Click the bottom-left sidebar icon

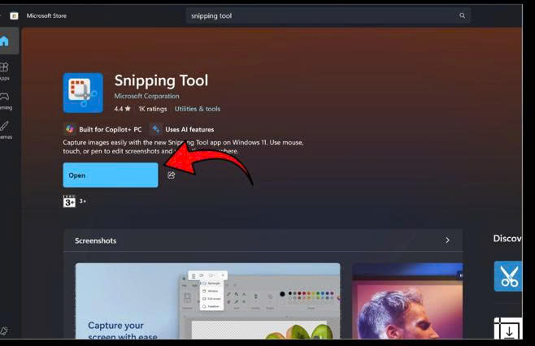pos(4,331)
